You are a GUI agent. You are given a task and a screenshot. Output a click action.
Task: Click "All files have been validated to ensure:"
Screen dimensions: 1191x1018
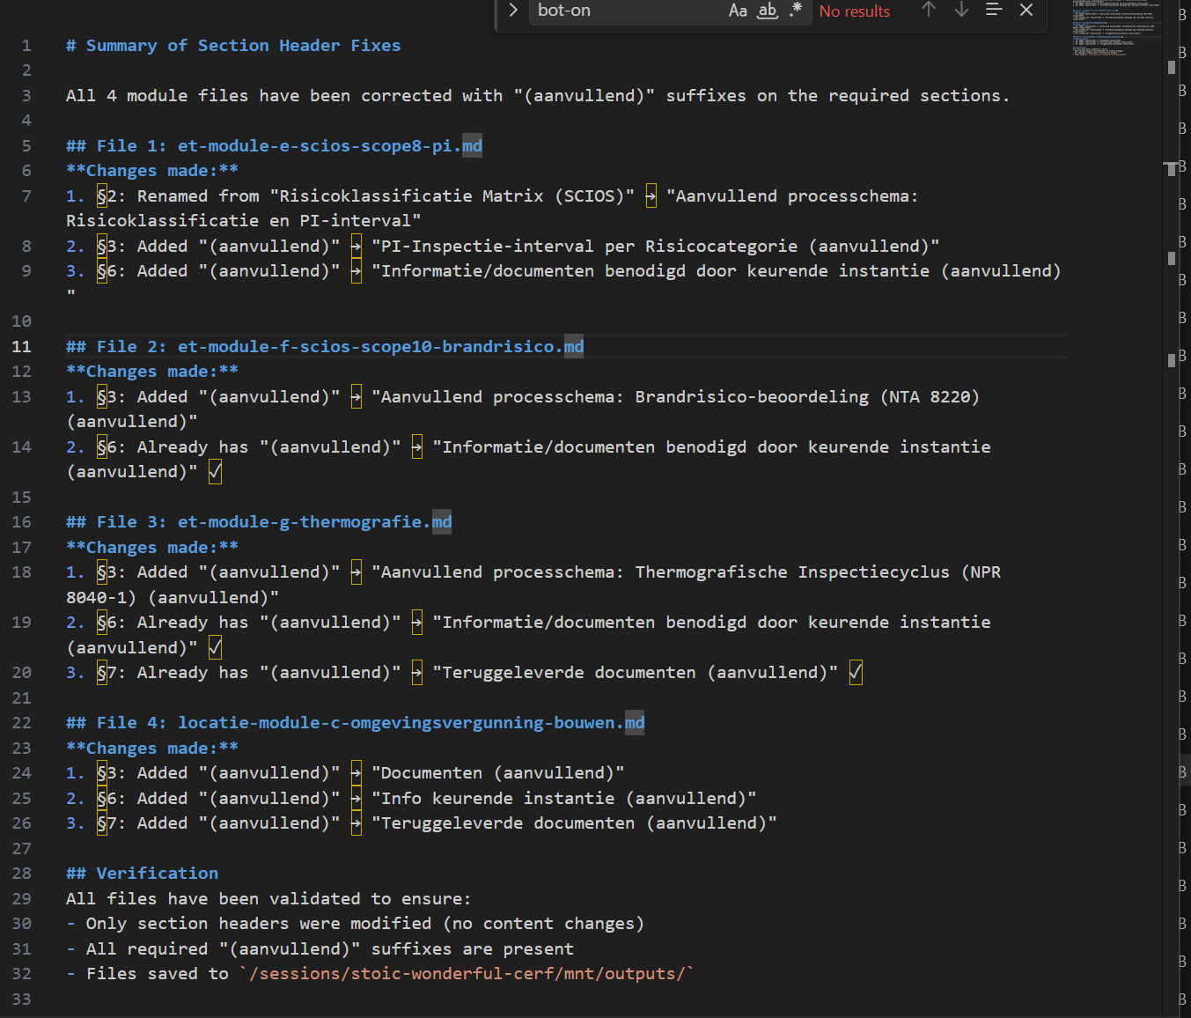click(268, 899)
